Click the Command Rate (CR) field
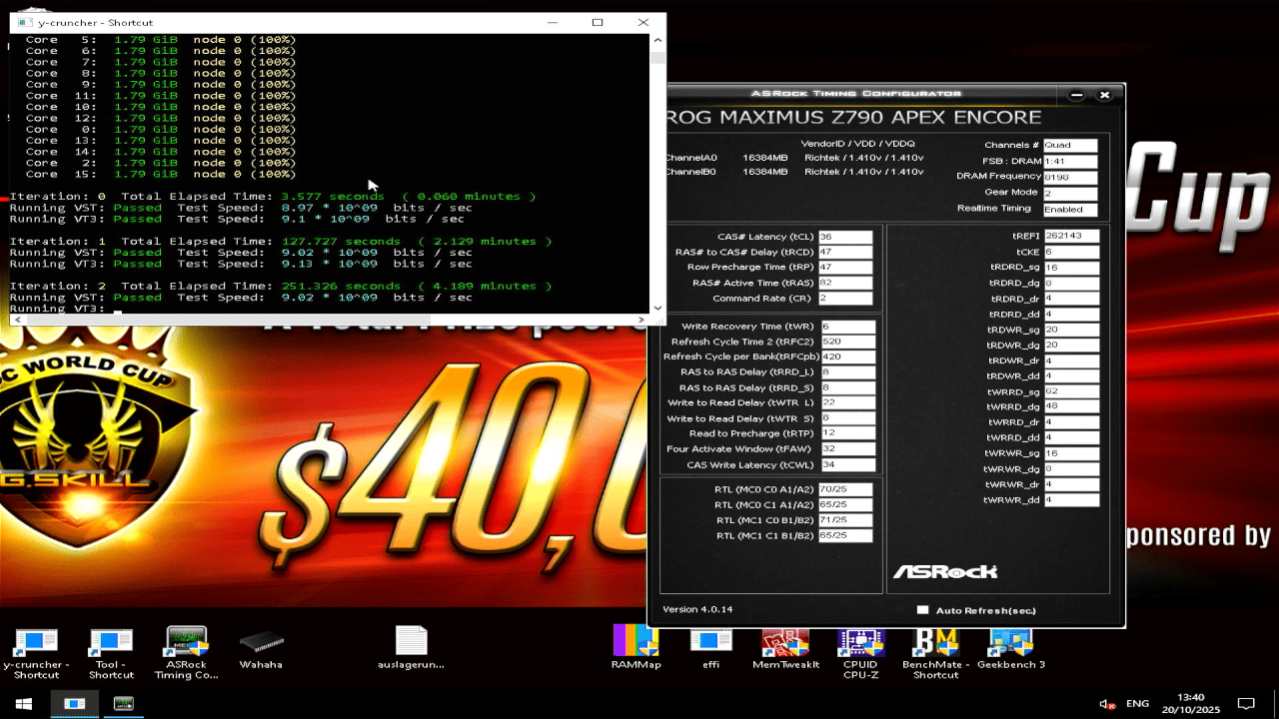Viewport: 1279px width, 719px height. (845, 299)
